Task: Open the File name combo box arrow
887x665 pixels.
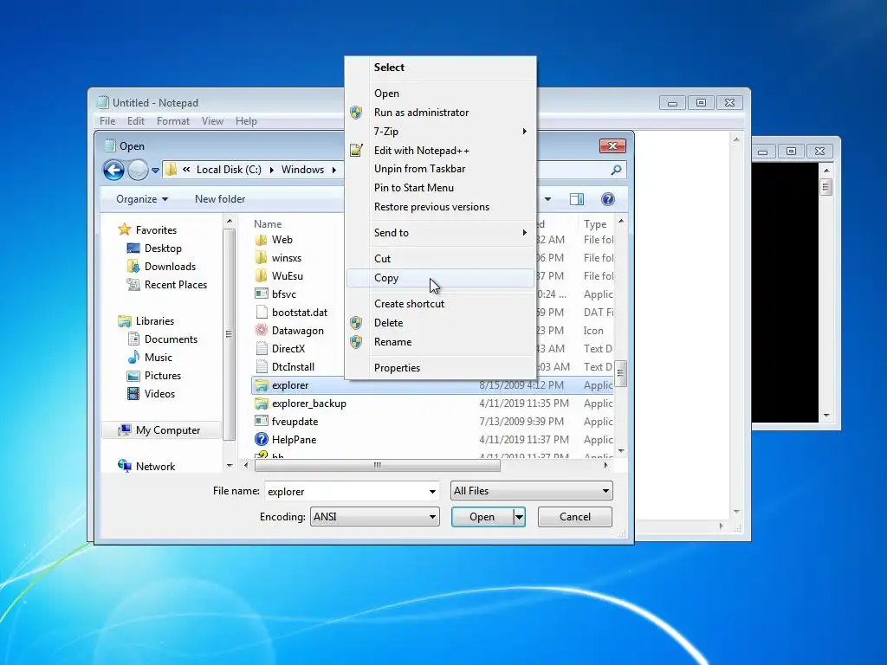Action: [x=432, y=492]
